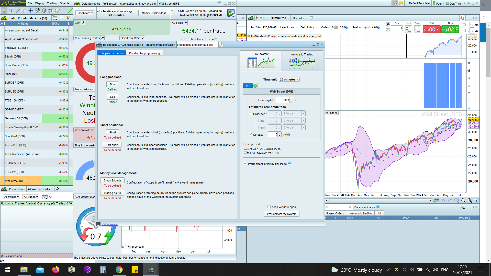This screenshot has height=276, width=491.
Task: Open the go-to-date calendar on the chart toolbar
Action: [436, 201]
